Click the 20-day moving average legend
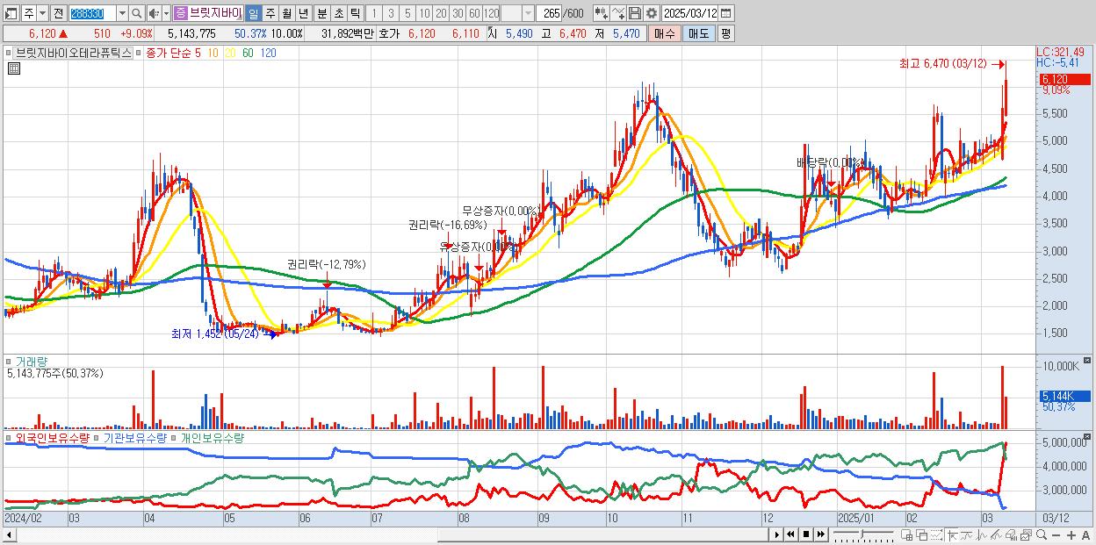Image resolution: width=1096 pixels, height=545 pixels. click(x=230, y=53)
